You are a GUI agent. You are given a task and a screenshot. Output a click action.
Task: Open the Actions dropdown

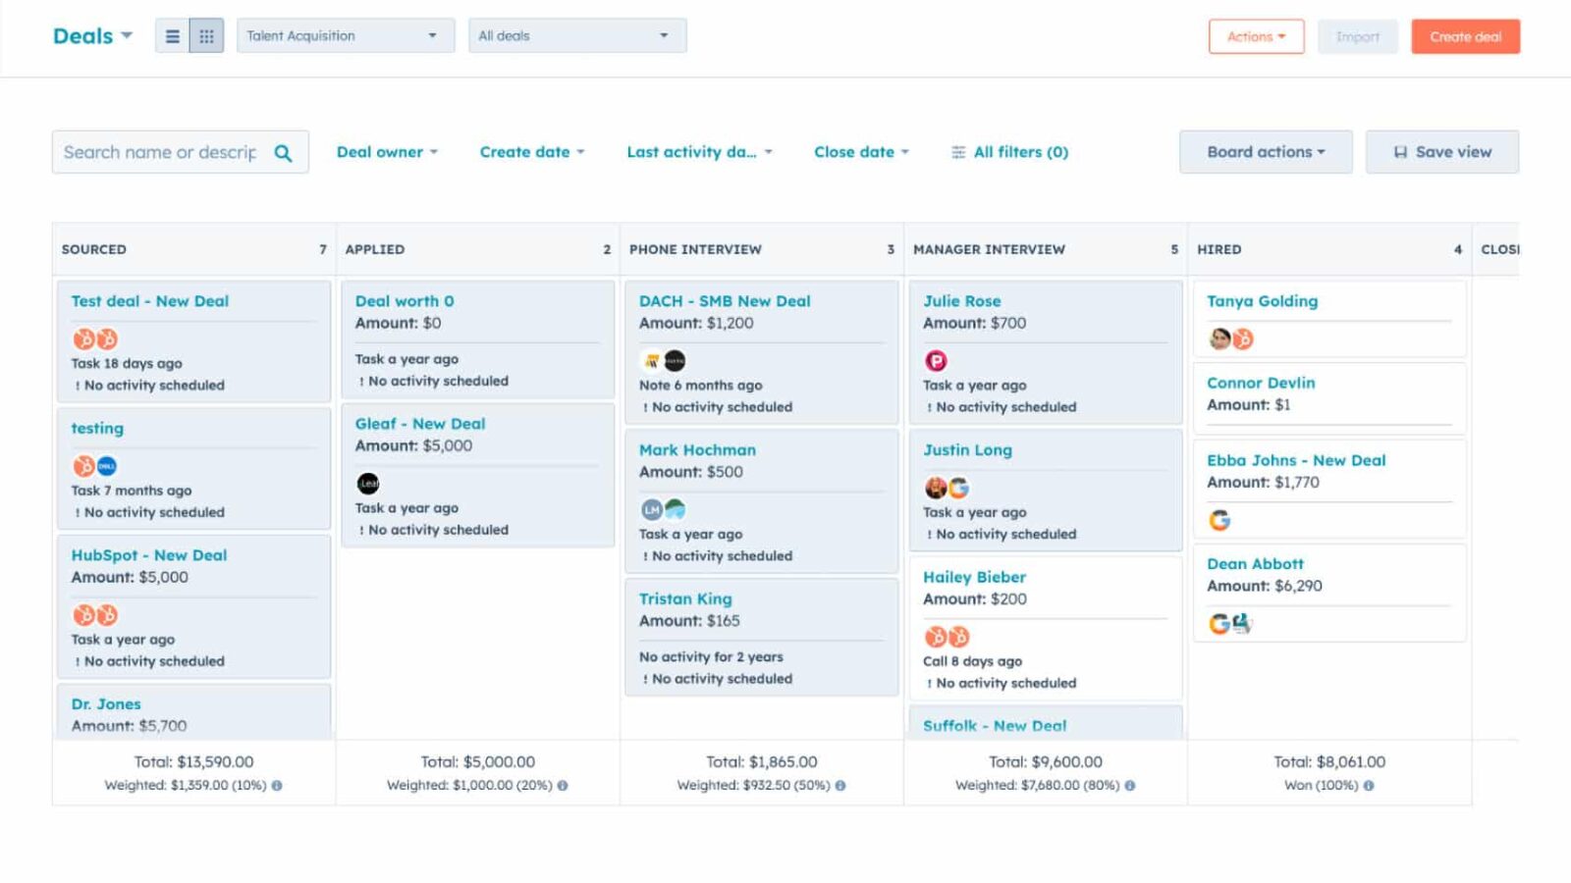[x=1256, y=36]
